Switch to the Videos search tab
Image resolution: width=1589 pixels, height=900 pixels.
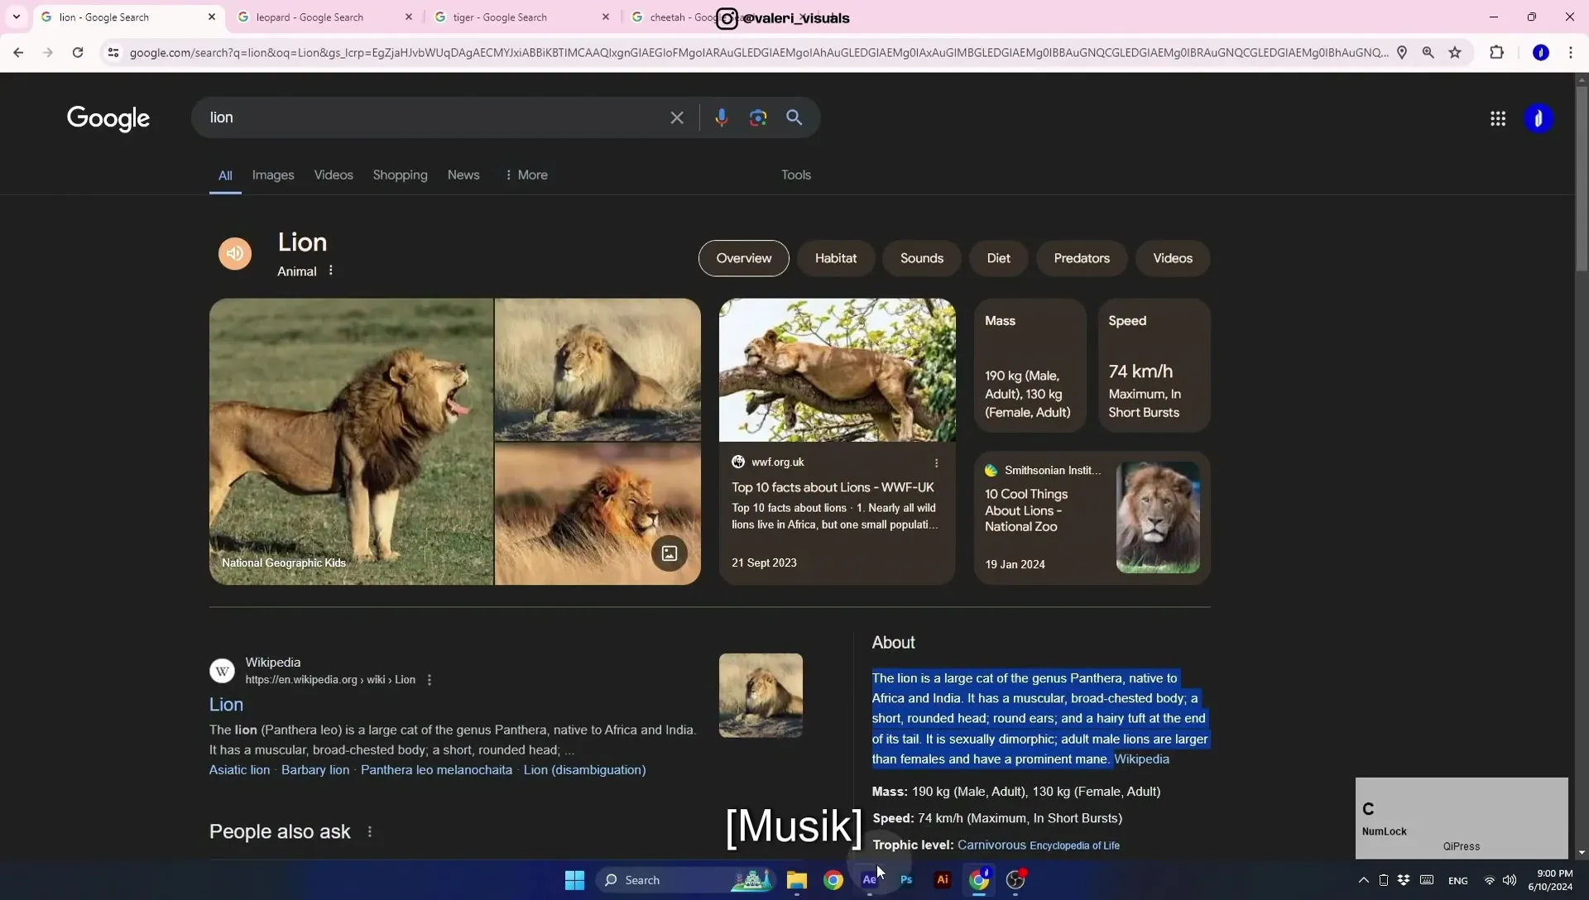[334, 175]
